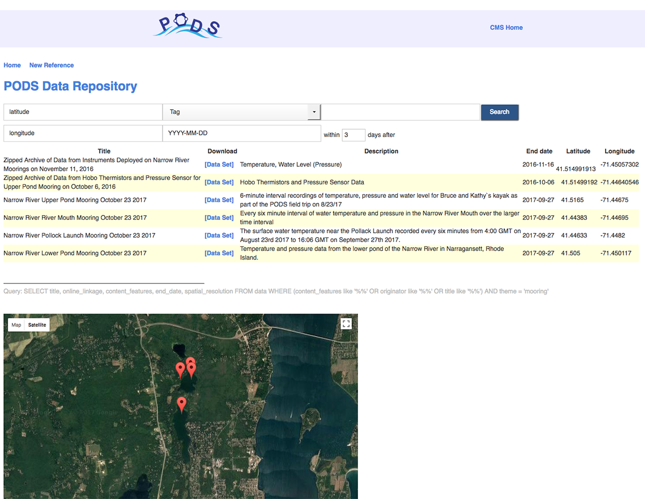The image size is (645, 499).
Task: Open the CMS Home link
Action: (x=506, y=27)
